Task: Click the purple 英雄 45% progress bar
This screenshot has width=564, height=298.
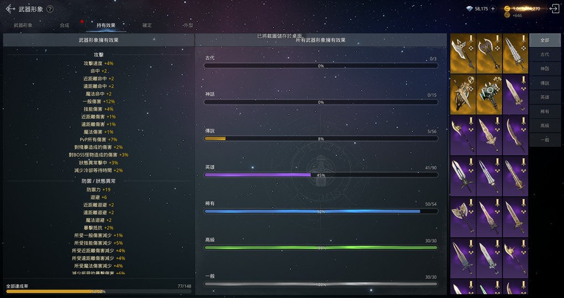Action: [x=321, y=175]
